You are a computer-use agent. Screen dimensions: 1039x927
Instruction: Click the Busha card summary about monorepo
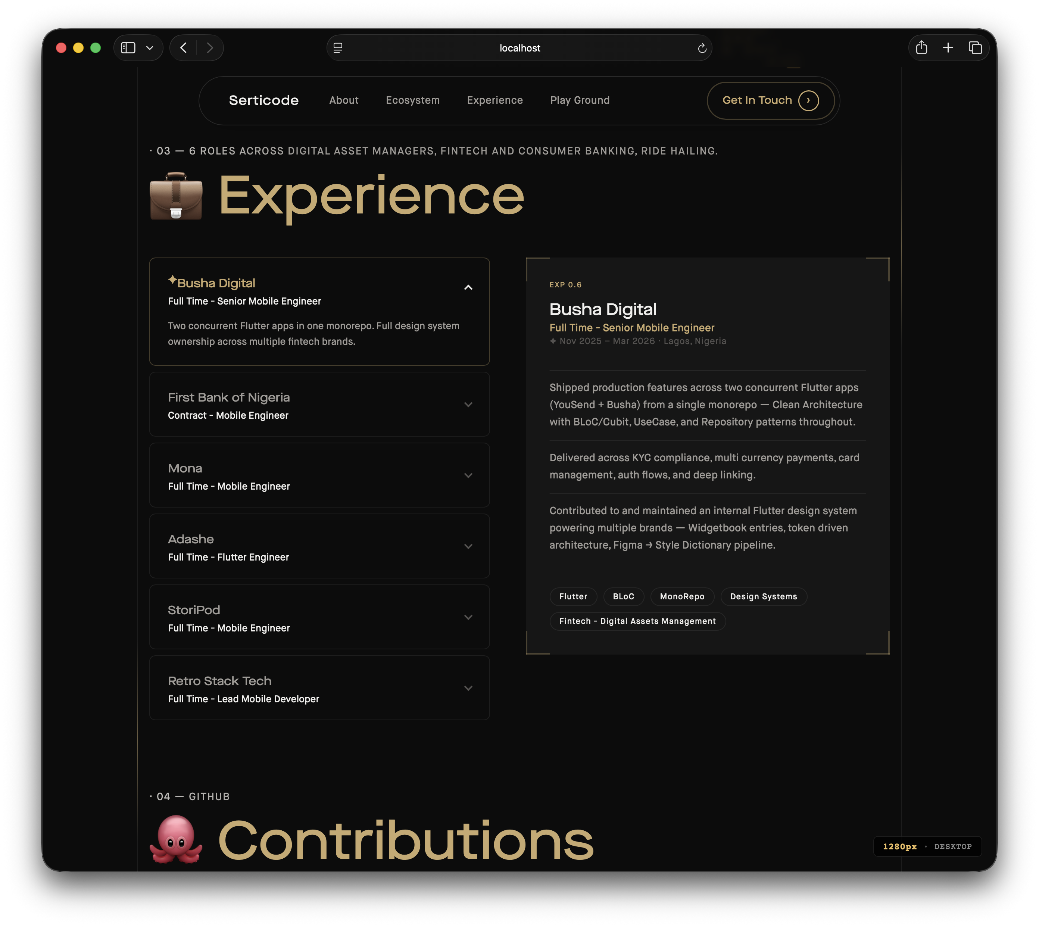pyautogui.click(x=314, y=334)
